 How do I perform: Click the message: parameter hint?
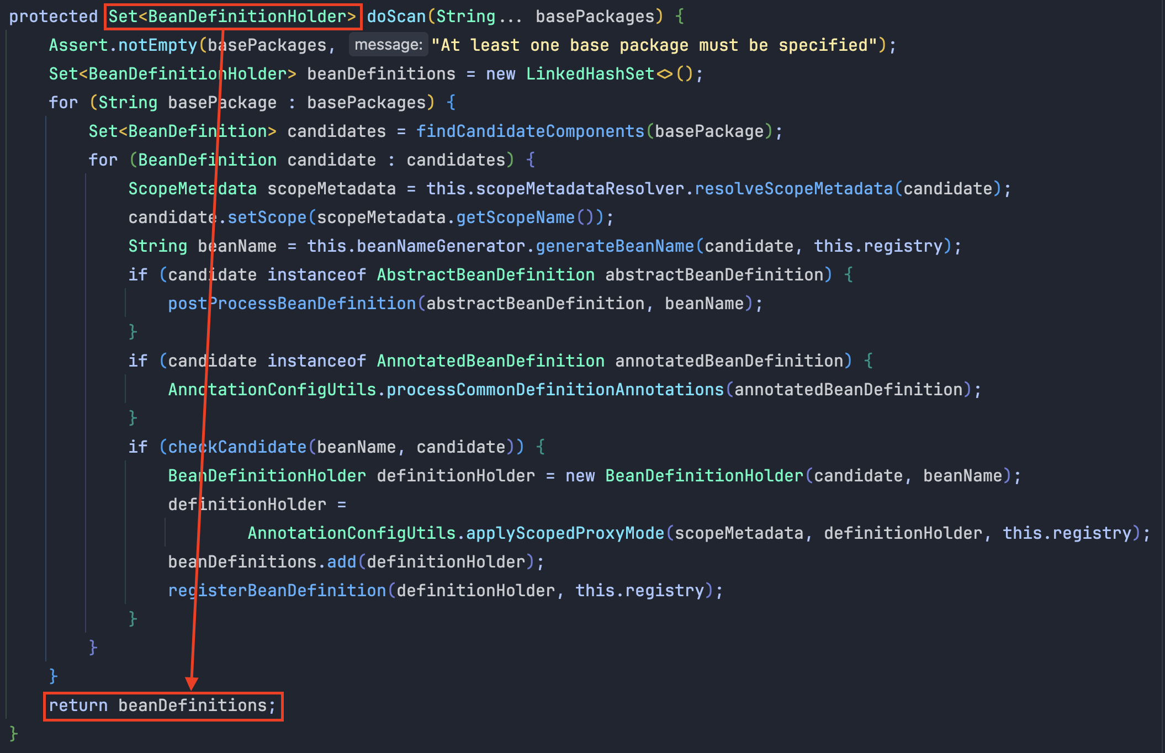pyautogui.click(x=388, y=45)
